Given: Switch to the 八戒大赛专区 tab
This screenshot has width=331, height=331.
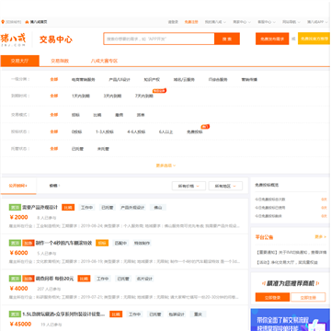Looking at the screenshot, I should point(104,61).
